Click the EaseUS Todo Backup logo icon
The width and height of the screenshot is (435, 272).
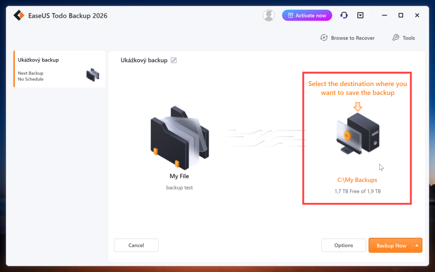click(x=19, y=16)
